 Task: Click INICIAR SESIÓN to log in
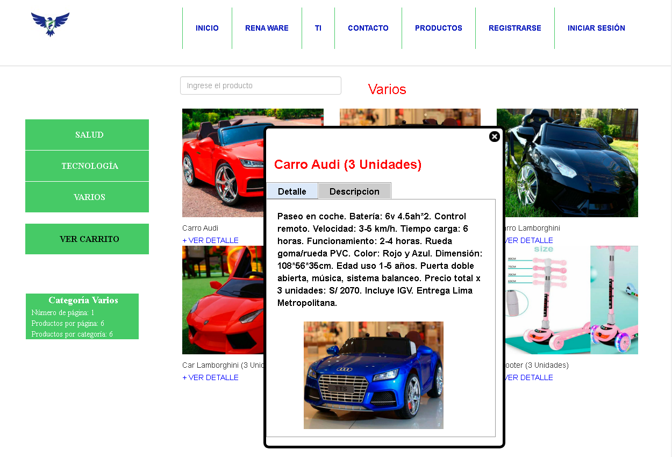click(596, 28)
